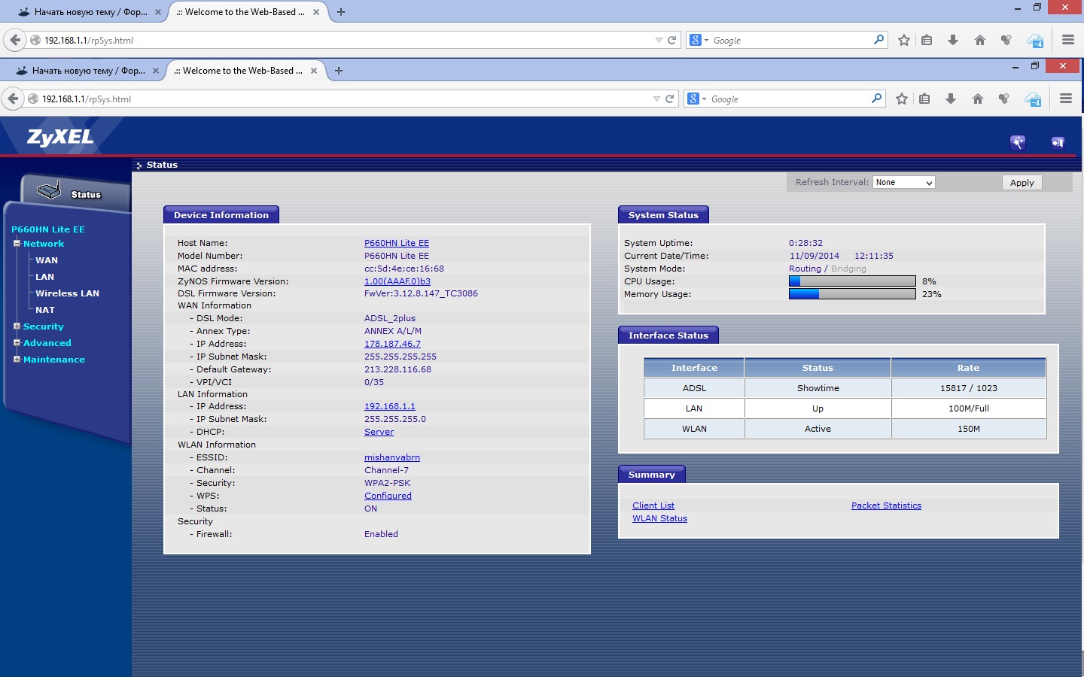The image size is (1084, 677).
Task: Click the cloud add-on icon in the front window
Action: 1033,99
